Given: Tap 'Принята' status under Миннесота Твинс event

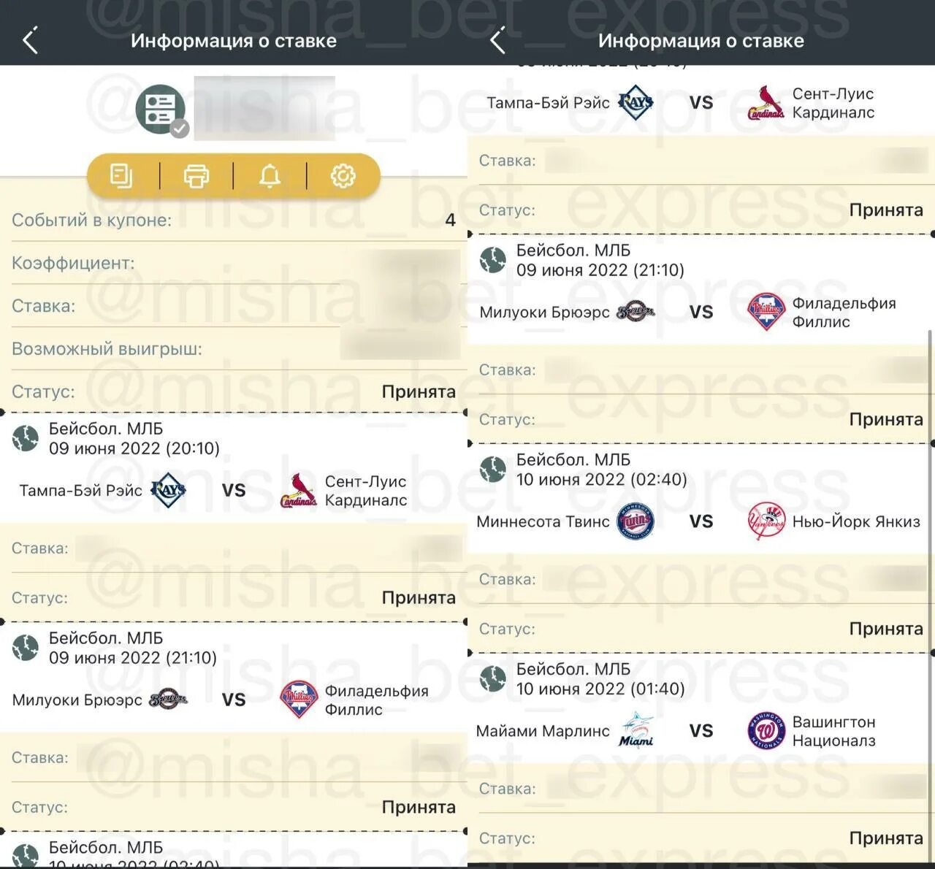Looking at the screenshot, I should point(886,629).
